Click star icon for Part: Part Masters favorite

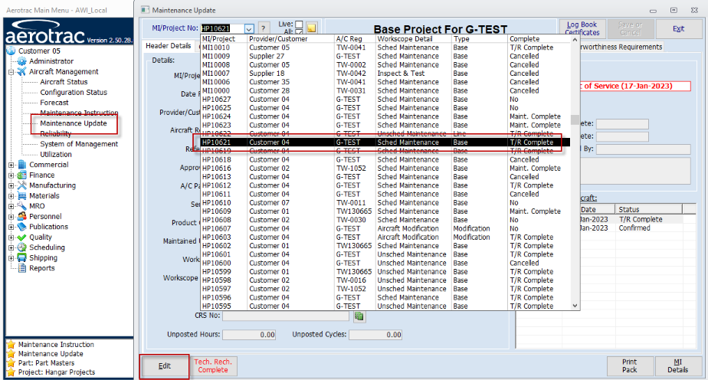click(x=11, y=363)
